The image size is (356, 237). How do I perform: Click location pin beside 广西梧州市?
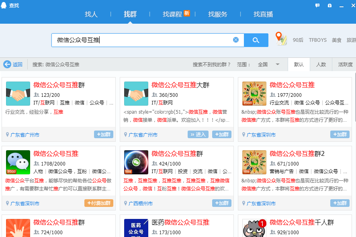pos(125,203)
